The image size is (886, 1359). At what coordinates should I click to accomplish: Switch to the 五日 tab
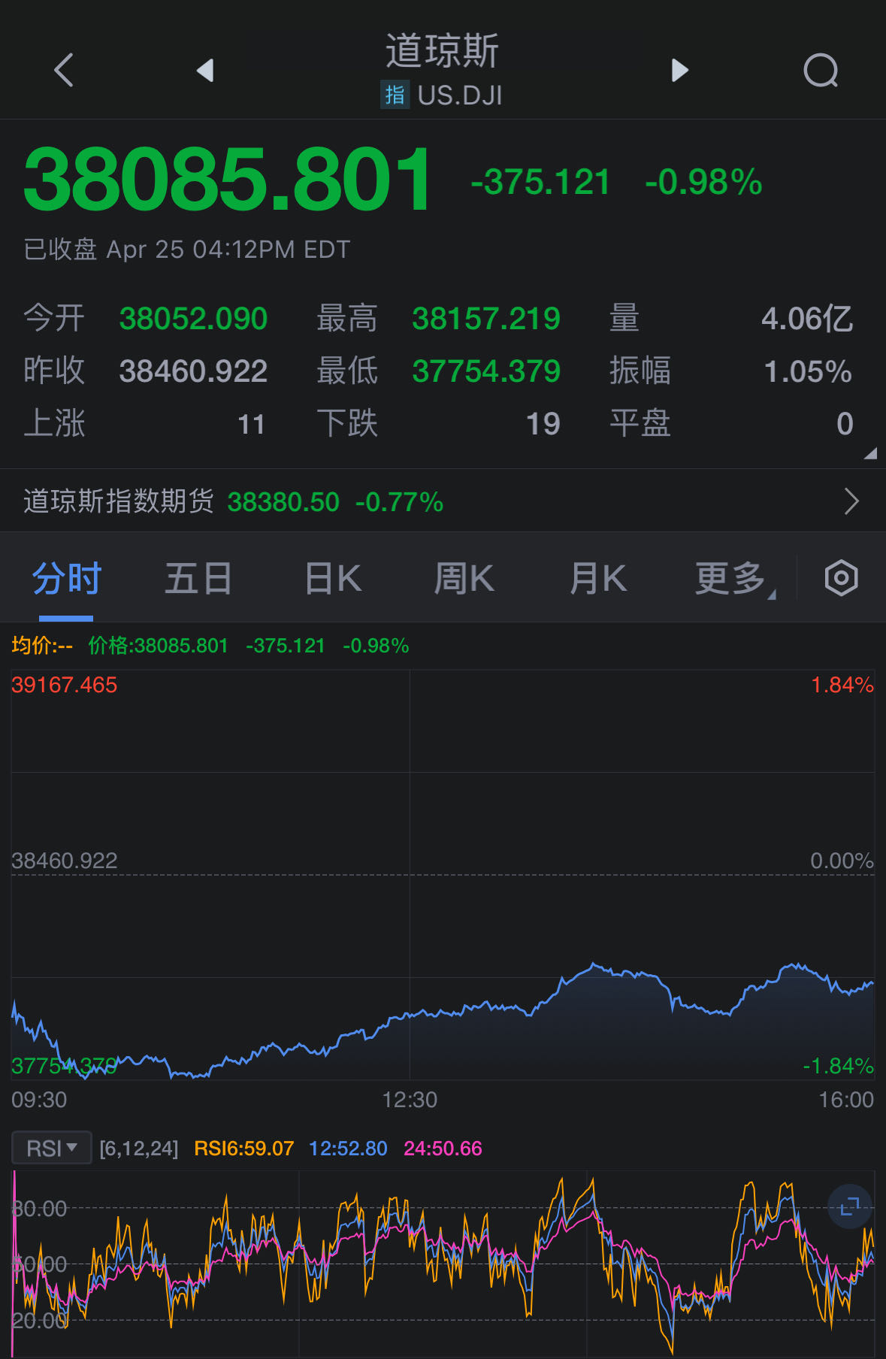[x=198, y=579]
